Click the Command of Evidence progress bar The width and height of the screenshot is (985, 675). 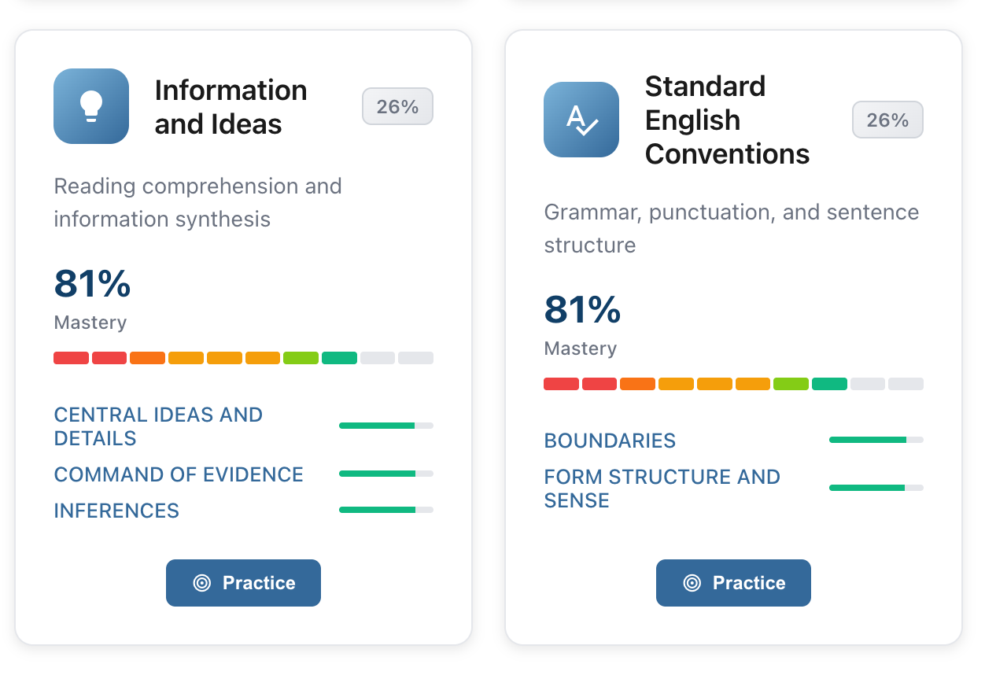(386, 474)
